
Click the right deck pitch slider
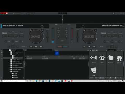pos(78,37)
